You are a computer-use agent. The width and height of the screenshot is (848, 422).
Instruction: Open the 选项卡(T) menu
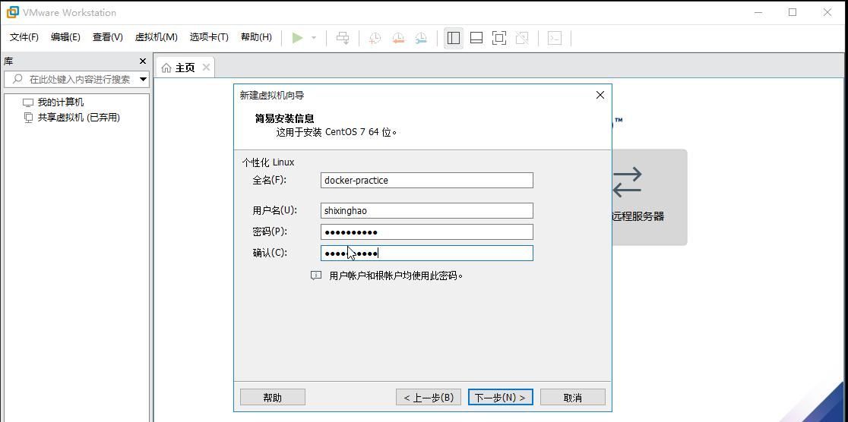tap(209, 37)
